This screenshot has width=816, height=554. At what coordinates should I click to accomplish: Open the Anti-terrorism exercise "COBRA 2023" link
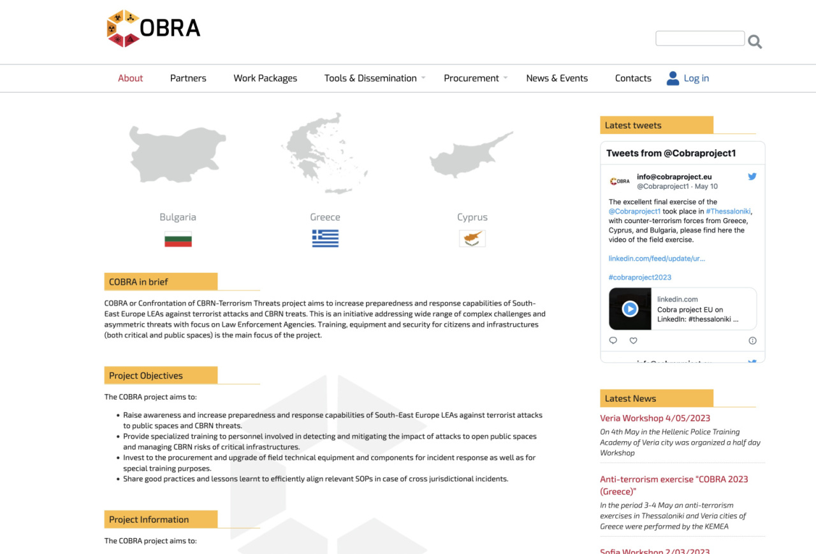tap(674, 485)
